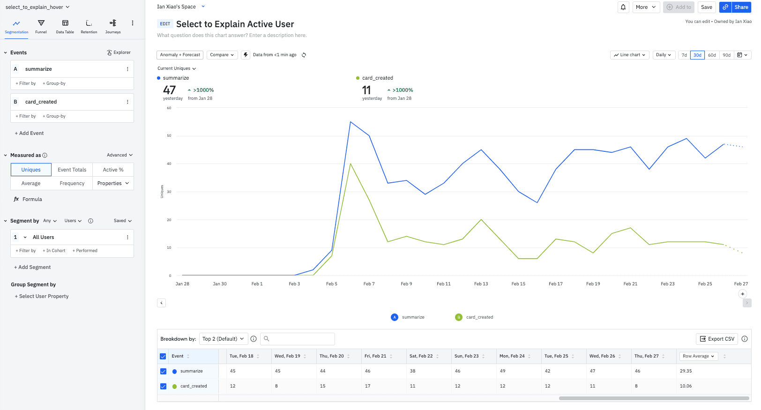
Task: Open the Row Average dropdown
Action: pyautogui.click(x=699, y=356)
